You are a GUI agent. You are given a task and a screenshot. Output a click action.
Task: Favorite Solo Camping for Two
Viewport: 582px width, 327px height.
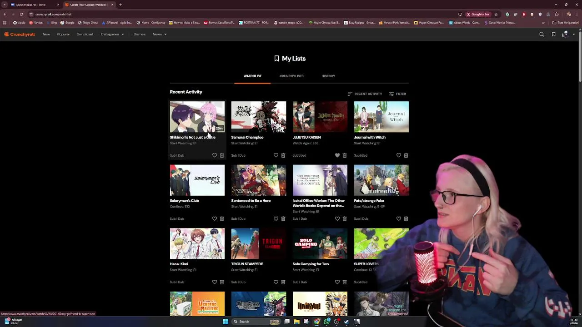point(337,282)
